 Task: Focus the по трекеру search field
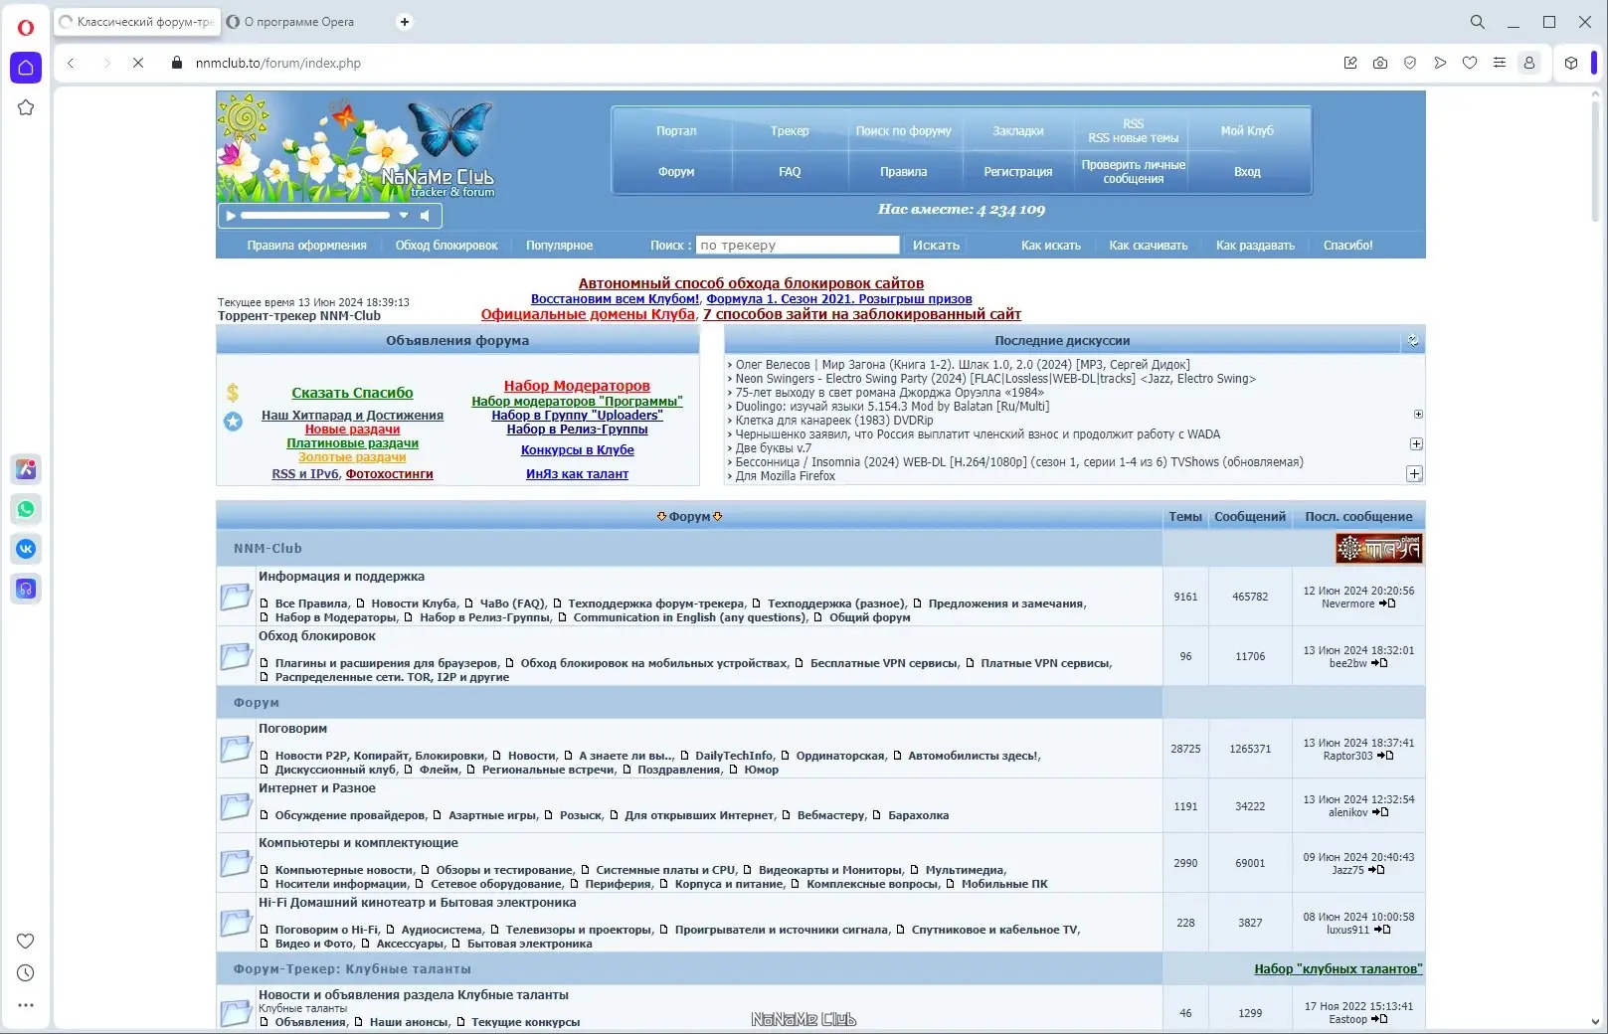point(798,246)
